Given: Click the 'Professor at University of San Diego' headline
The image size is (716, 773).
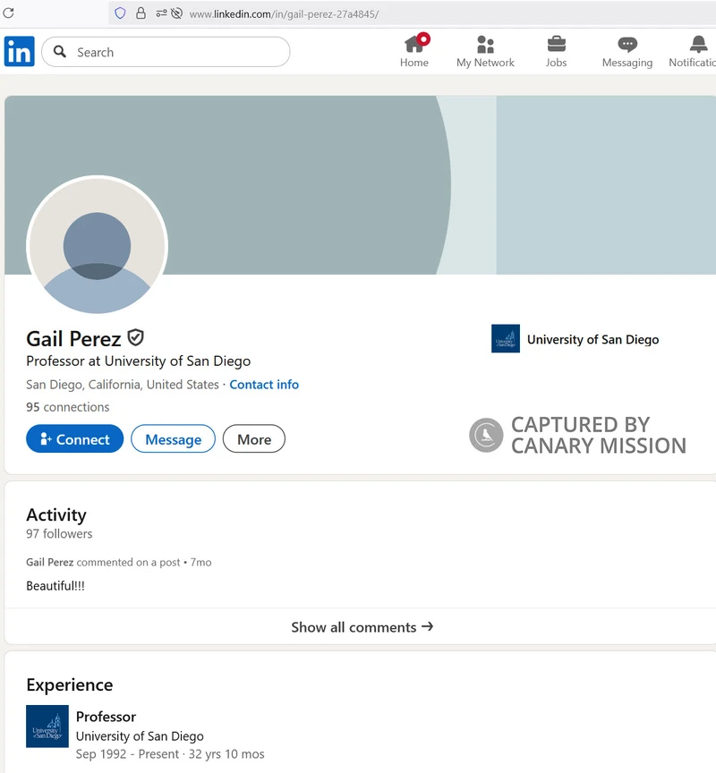Looking at the screenshot, I should tap(139, 361).
